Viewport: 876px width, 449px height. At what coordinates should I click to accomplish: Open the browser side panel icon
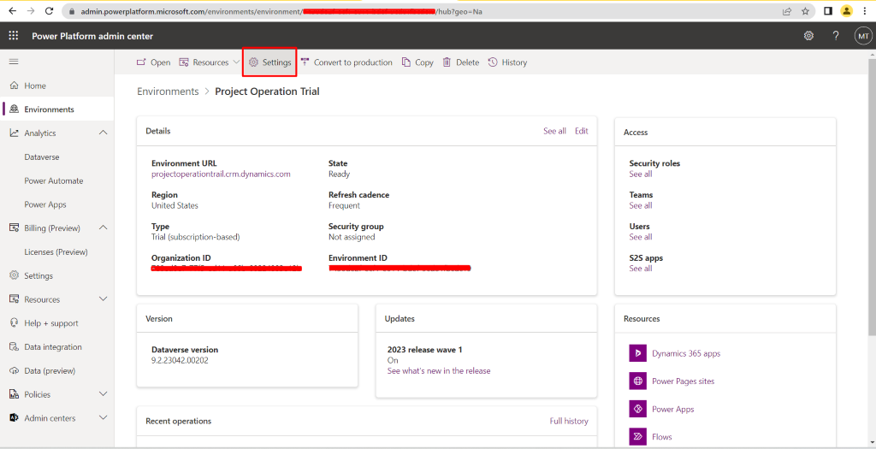828,10
